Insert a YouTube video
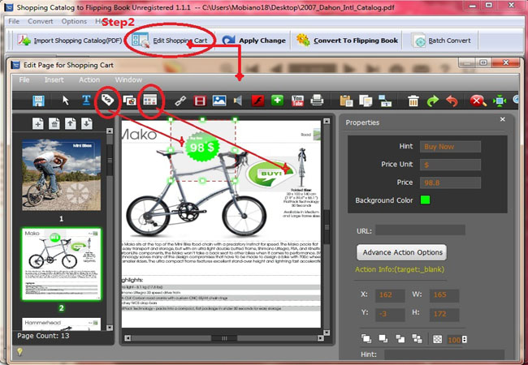The width and height of the screenshot is (528, 365). point(297,101)
